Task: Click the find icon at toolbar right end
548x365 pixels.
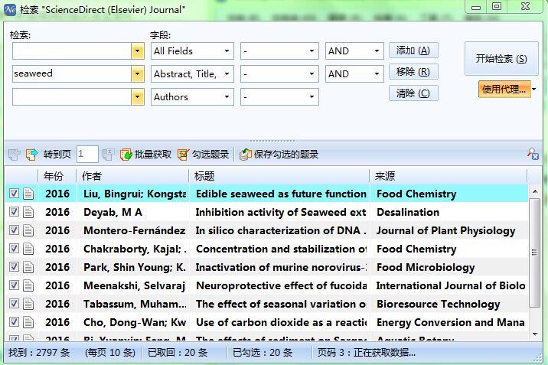Action: coord(533,154)
